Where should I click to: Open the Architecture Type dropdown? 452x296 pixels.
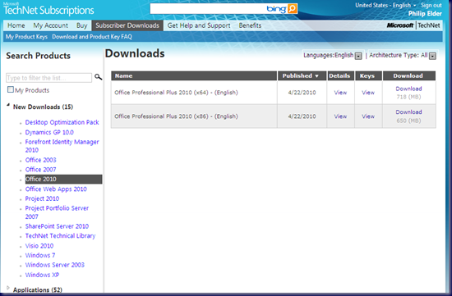[x=432, y=56]
